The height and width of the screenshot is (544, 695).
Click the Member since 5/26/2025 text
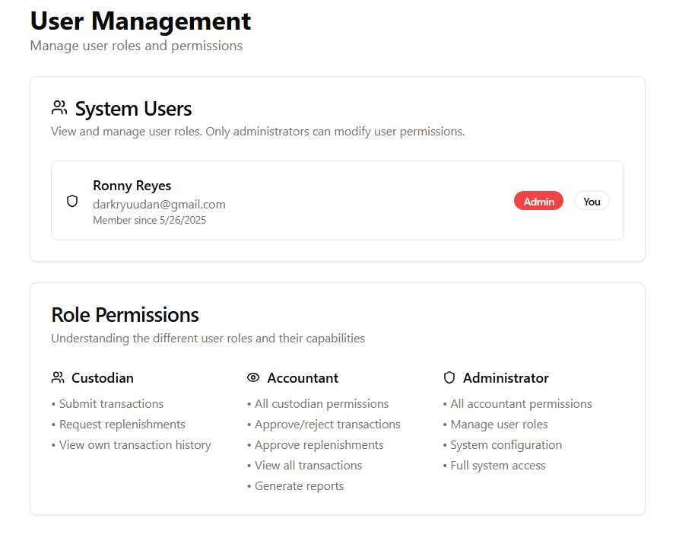pyautogui.click(x=149, y=221)
